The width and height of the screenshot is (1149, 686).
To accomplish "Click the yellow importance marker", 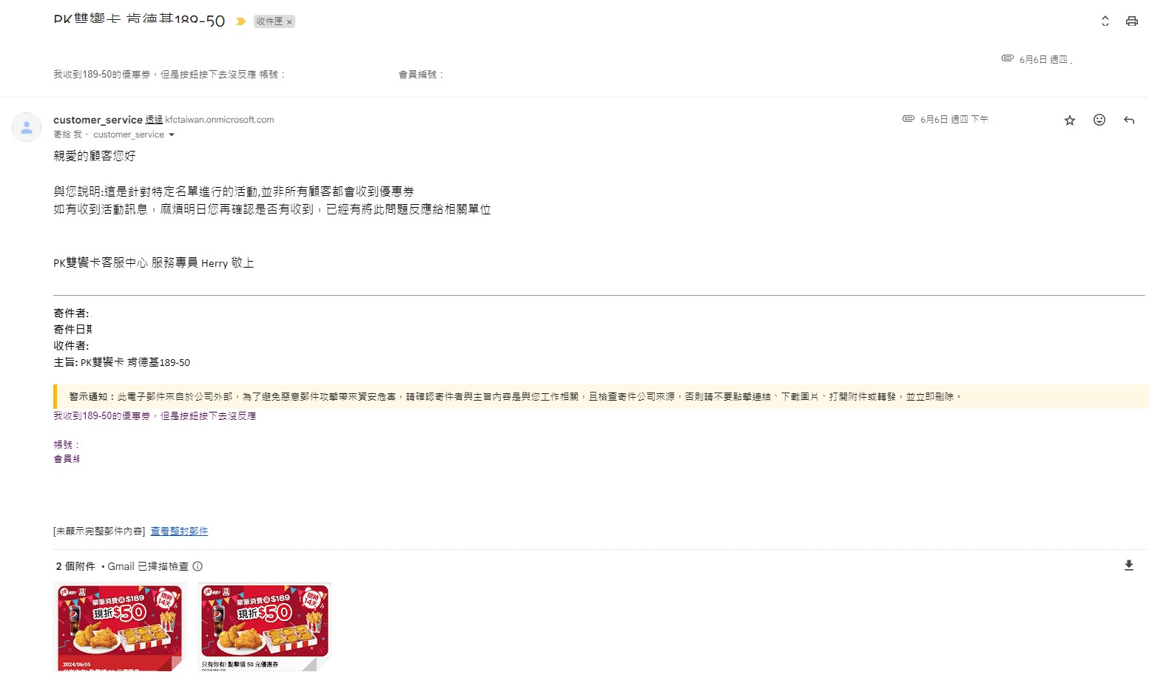I will pyautogui.click(x=240, y=21).
